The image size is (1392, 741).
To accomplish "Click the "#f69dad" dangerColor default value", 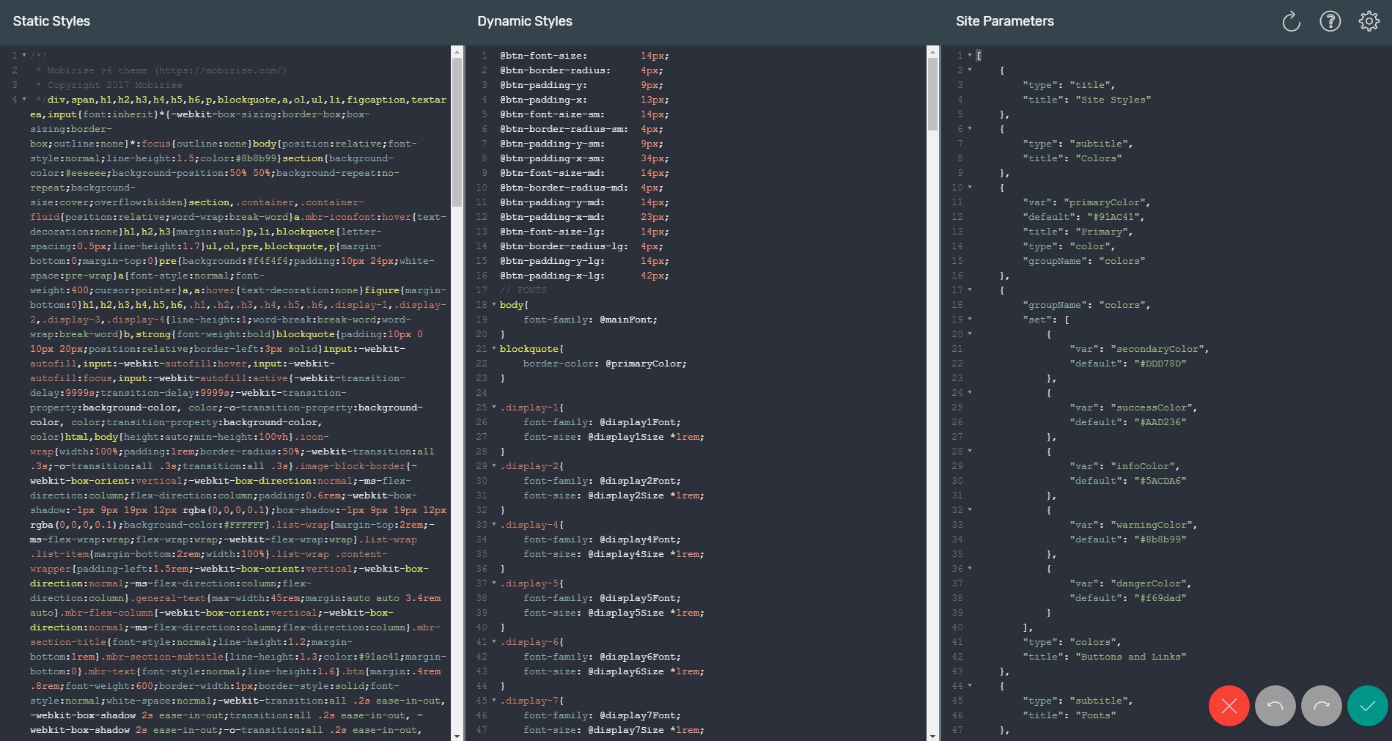I will click(1160, 598).
